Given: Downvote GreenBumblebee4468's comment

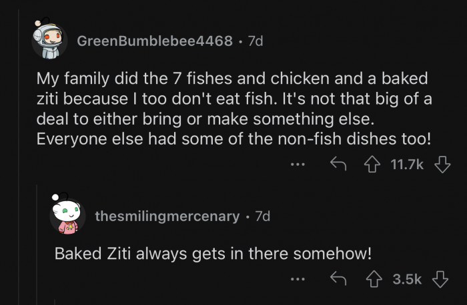Looking at the screenshot, I should [x=443, y=162].
